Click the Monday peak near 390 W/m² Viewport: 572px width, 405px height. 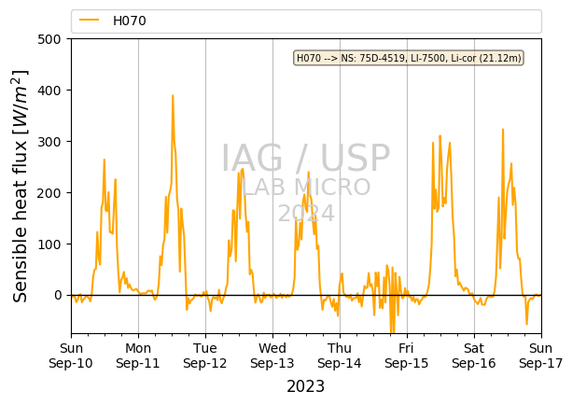pyautogui.click(x=173, y=95)
